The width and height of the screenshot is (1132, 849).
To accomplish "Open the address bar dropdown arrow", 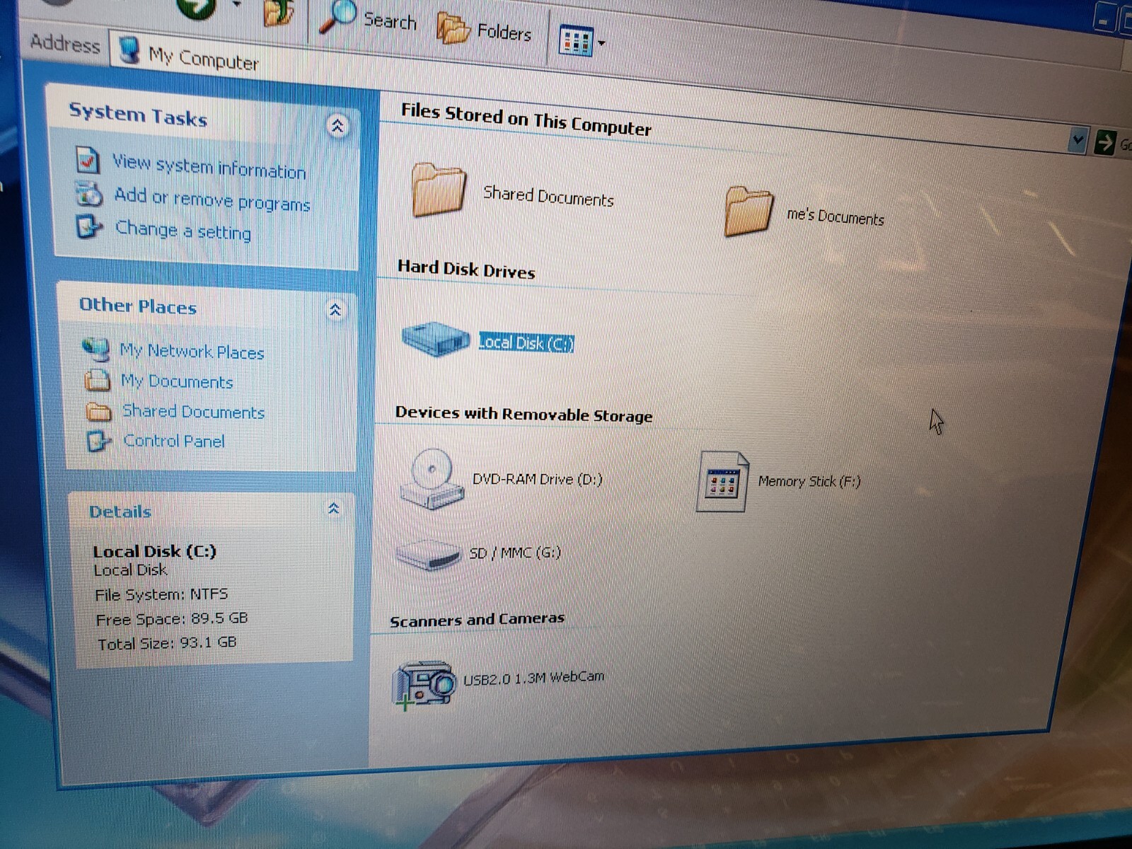I will pyautogui.click(x=1078, y=140).
